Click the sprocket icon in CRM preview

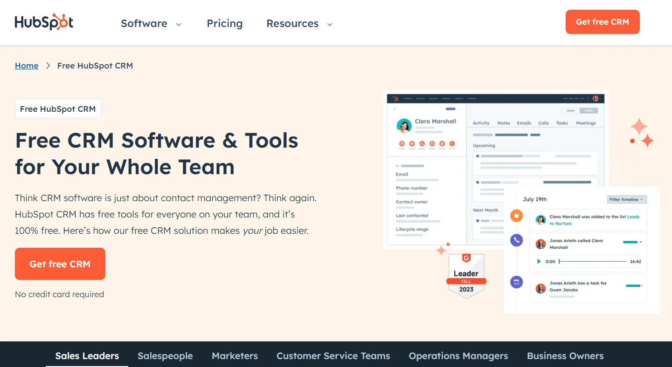pyautogui.click(x=395, y=98)
